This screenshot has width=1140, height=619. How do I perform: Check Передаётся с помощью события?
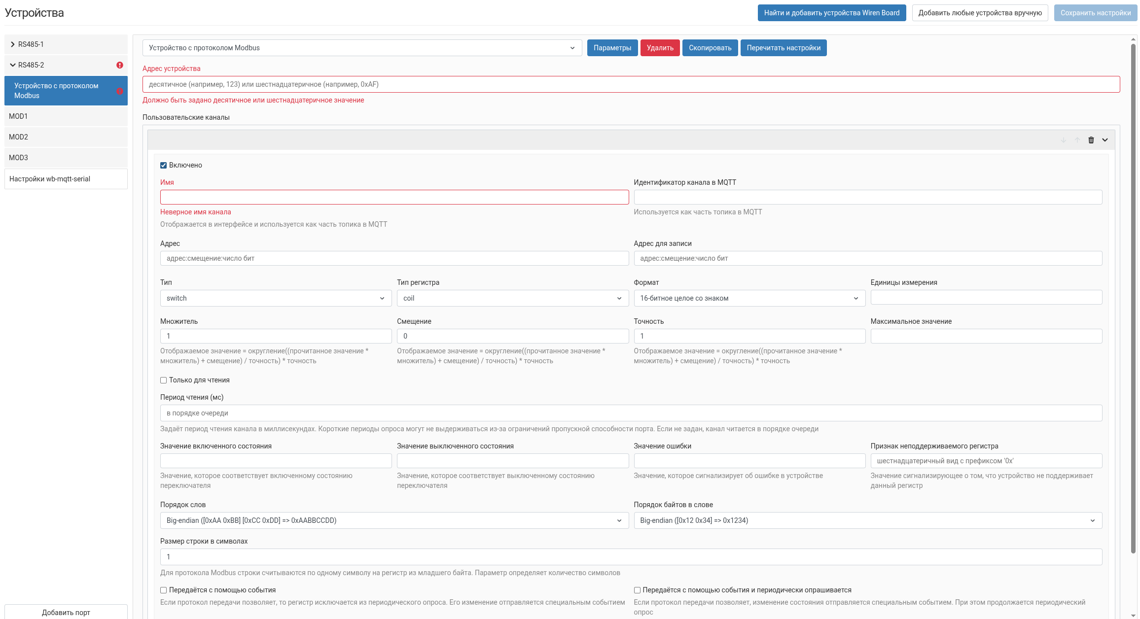[x=164, y=590]
